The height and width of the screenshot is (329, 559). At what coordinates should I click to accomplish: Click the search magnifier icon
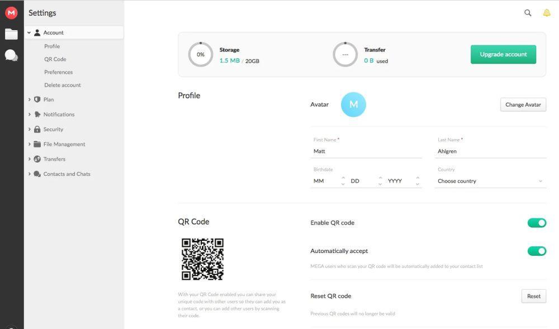pos(528,13)
